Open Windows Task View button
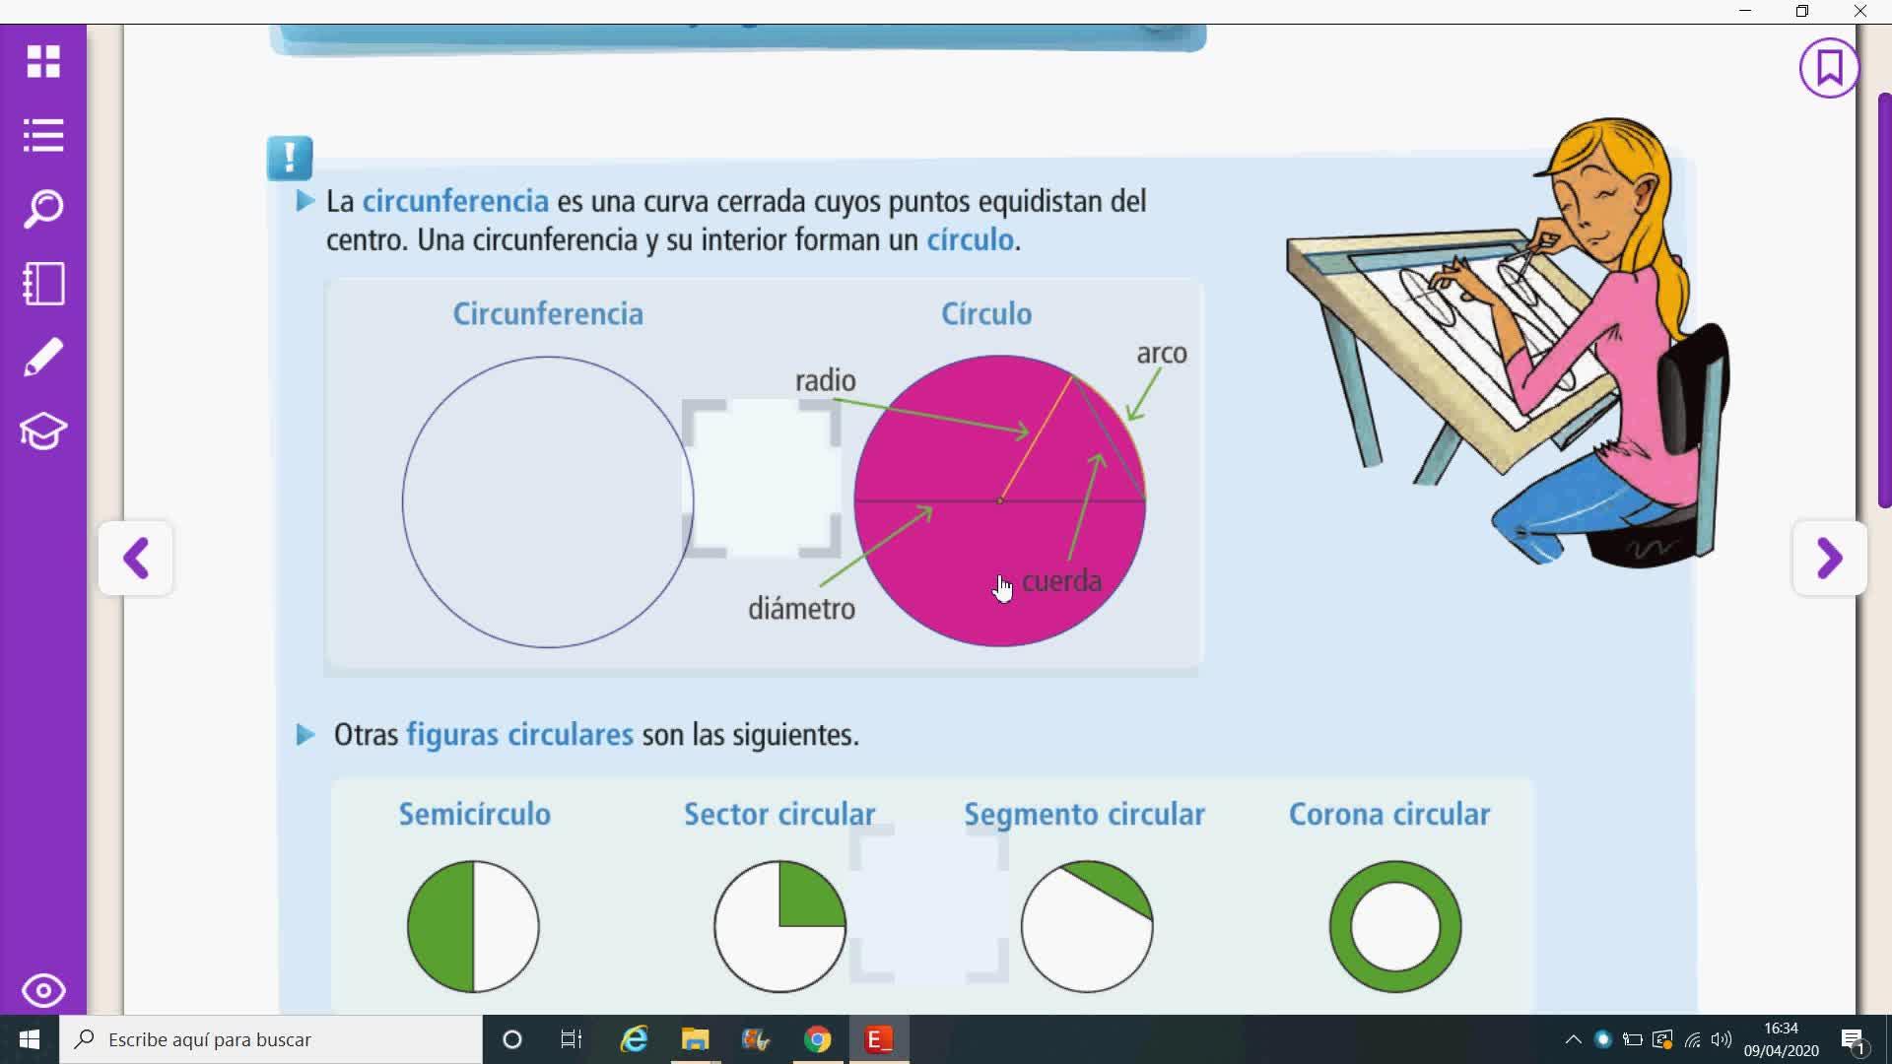Viewport: 1892px width, 1064px height. coord(571,1039)
